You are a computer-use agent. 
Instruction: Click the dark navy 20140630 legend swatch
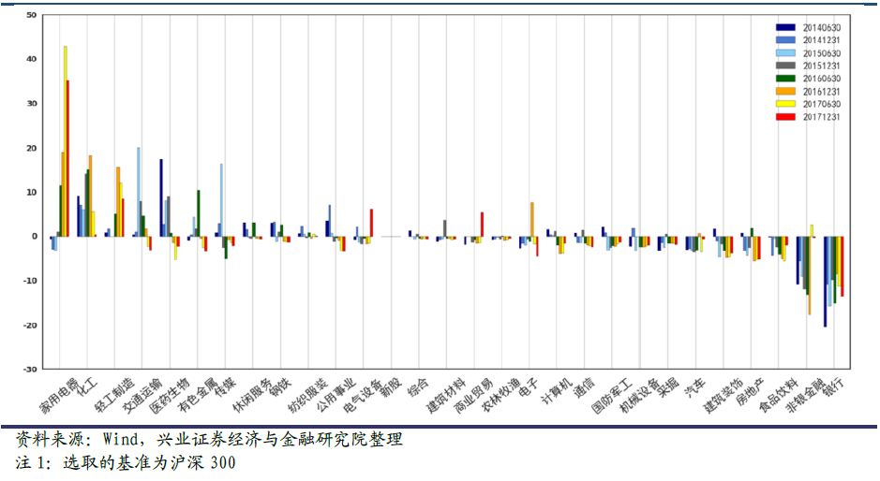785,27
